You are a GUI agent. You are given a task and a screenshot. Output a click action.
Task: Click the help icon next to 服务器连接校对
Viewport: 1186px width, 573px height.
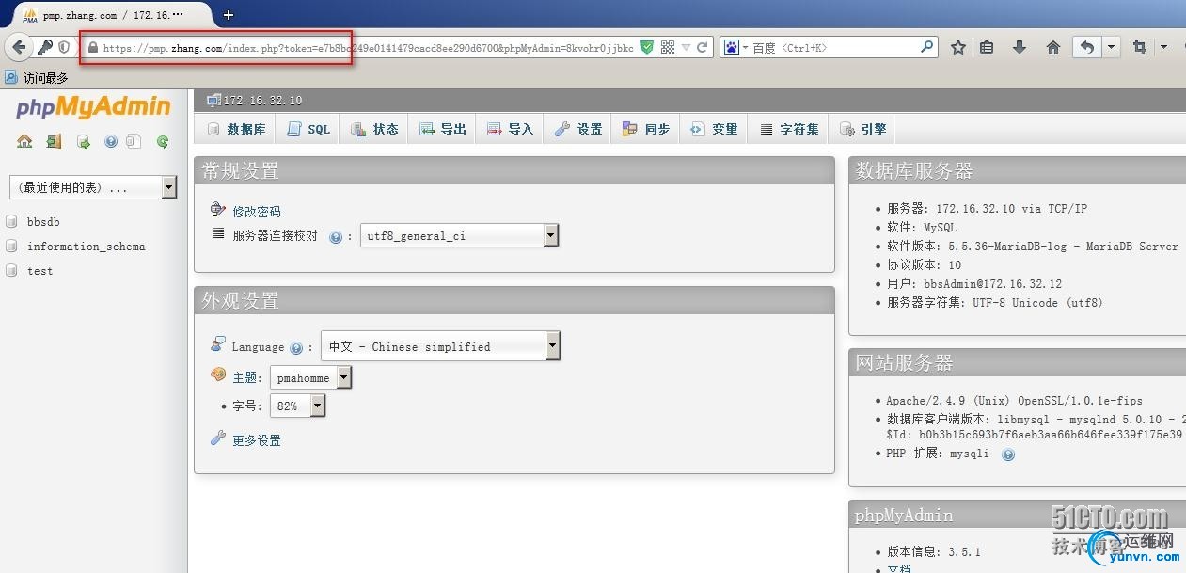335,237
